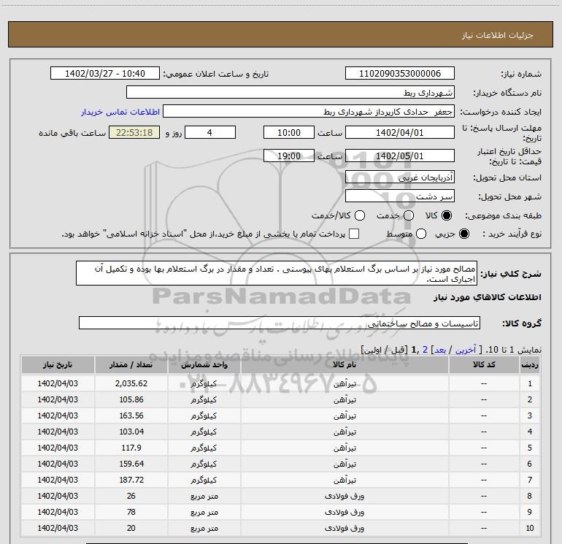Click the remaining time field 22:53:18
Image resolution: width=562 pixels, height=544 pixels.
(x=134, y=132)
